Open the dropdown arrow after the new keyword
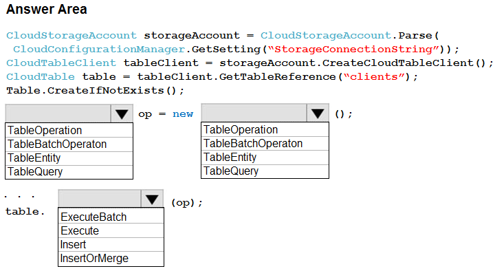This screenshot has width=495, height=271. pyautogui.click(x=318, y=113)
